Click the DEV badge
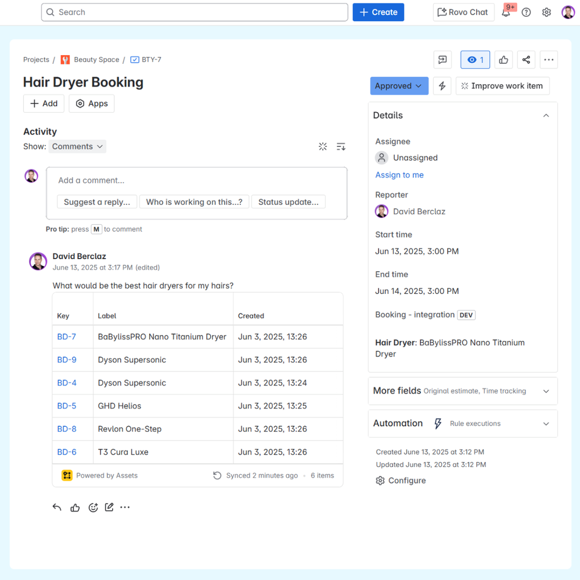 (x=466, y=315)
